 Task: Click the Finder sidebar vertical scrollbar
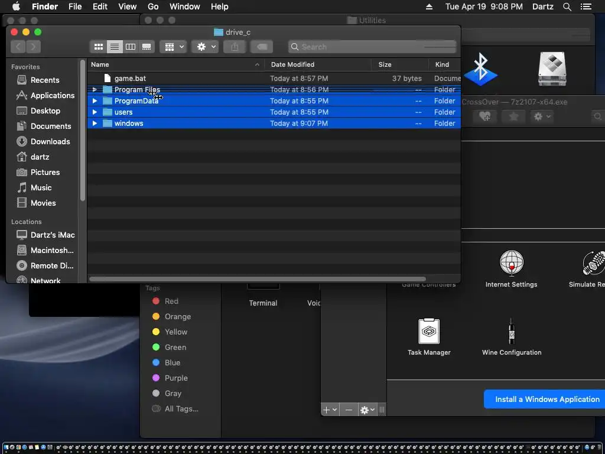pyautogui.click(x=82, y=130)
